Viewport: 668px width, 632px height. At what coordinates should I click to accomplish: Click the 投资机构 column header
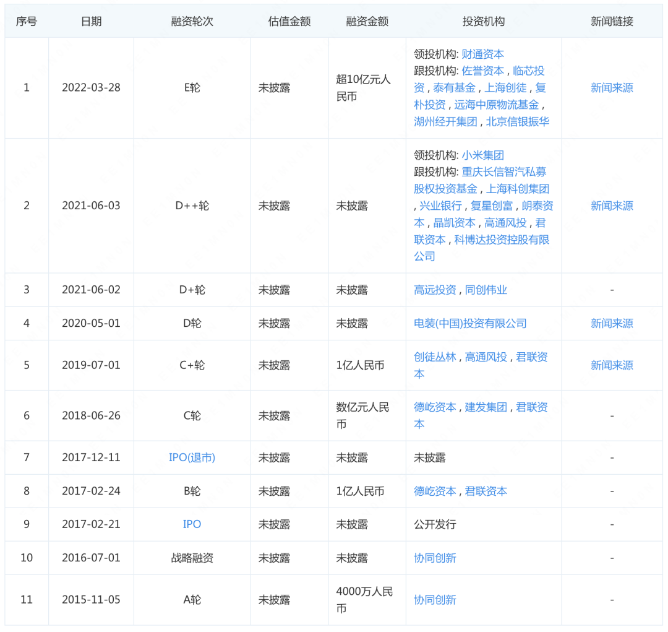tap(483, 21)
